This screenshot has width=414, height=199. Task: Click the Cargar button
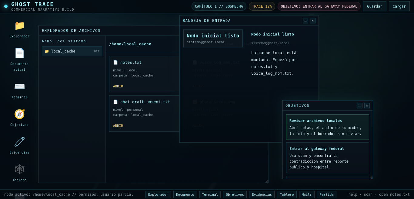(399, 6)
